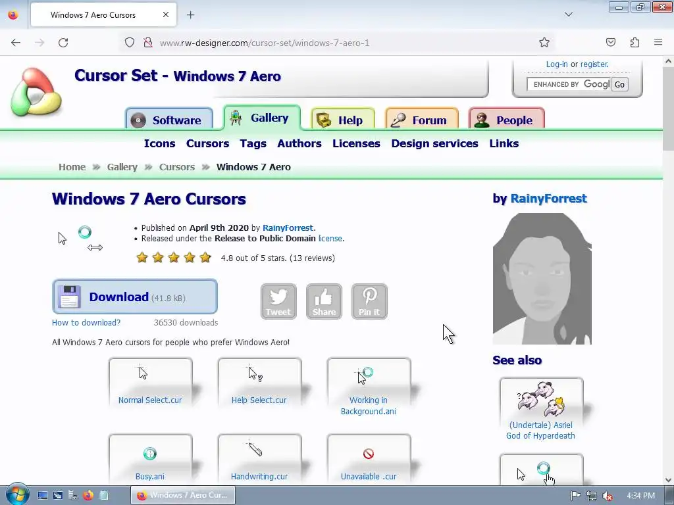Open the Tags page
The height and width of the screenshot is (505, 674).
pos(253,143)
